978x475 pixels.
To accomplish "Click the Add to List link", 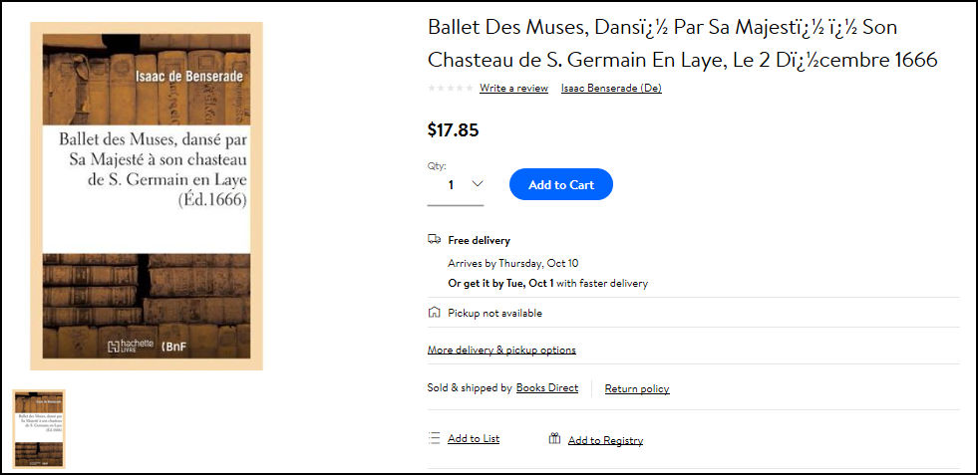I will point(474,439).
